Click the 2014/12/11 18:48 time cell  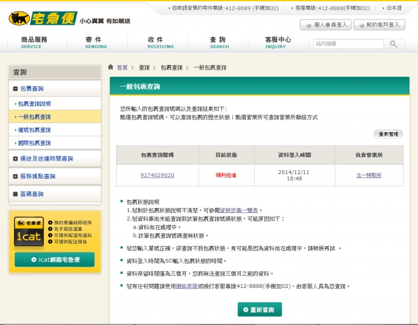coord(294,175)
